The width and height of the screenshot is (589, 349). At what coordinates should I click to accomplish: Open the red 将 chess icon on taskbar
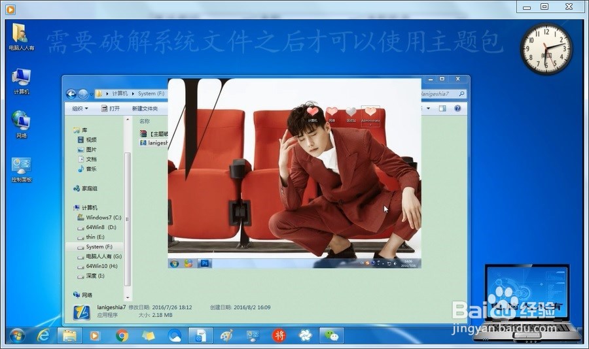[x=279, y=335]
